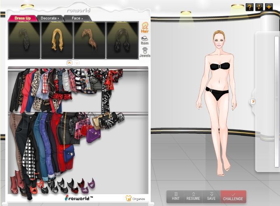Click the help question mark icon
Image resolution: width=280 pixels, height=206 pixels.
[x=249, y=7]
